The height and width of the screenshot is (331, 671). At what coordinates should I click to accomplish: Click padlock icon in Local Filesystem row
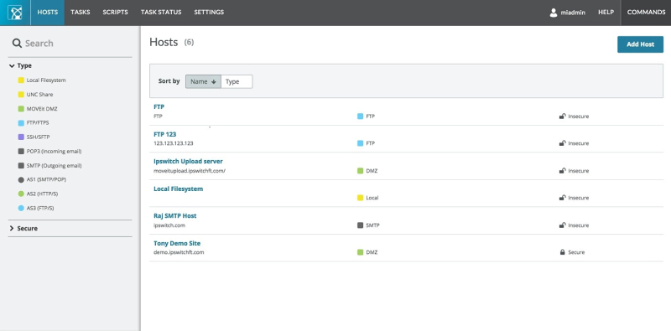(563, 198)
